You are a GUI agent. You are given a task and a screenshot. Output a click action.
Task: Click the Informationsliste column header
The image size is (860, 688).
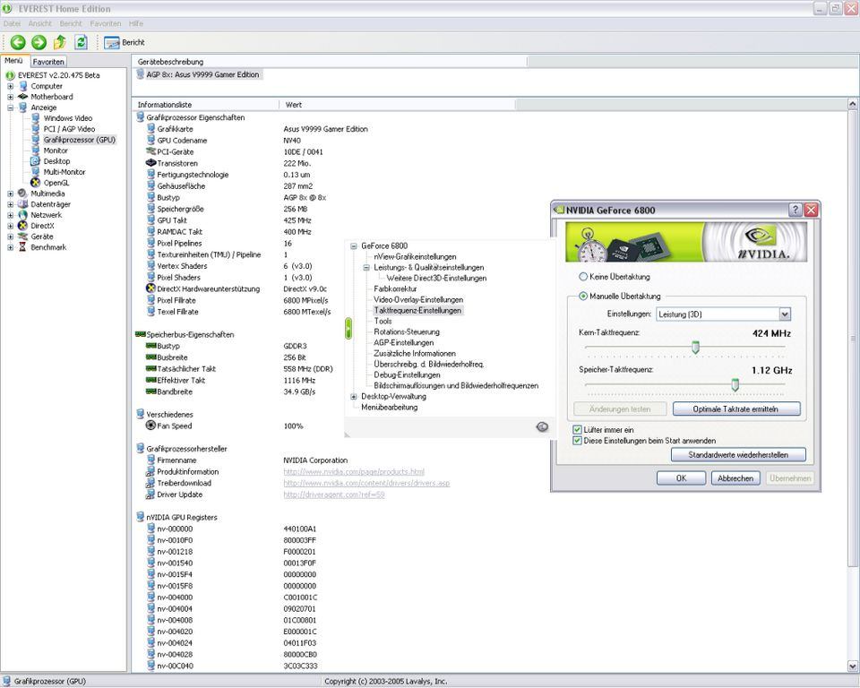coord(206,105)
